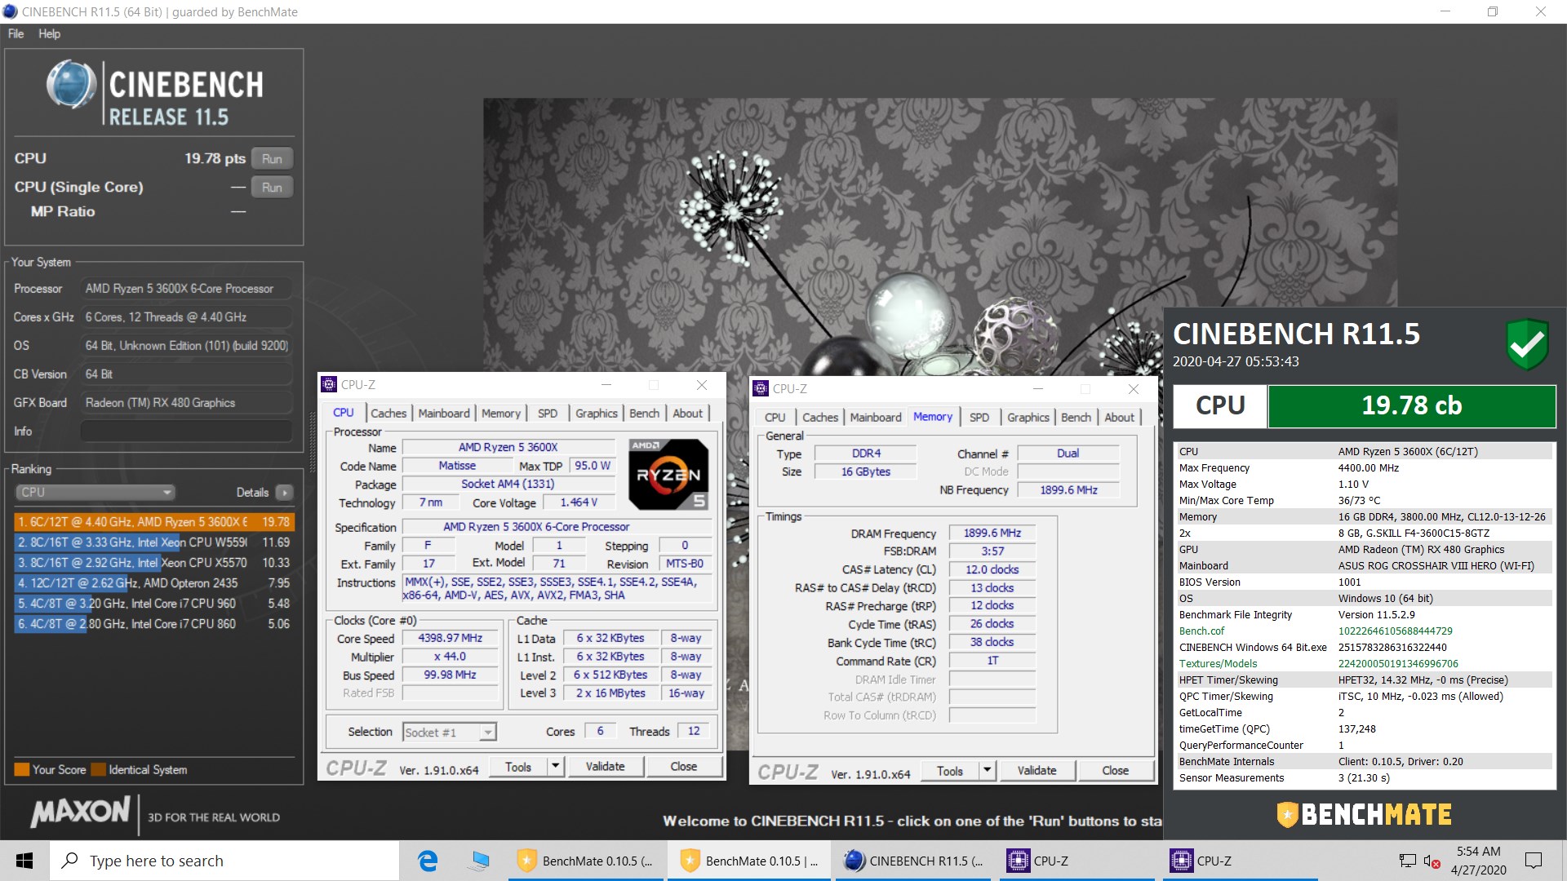Click the Cinebench title bar app icon

(x=10, y=11)
